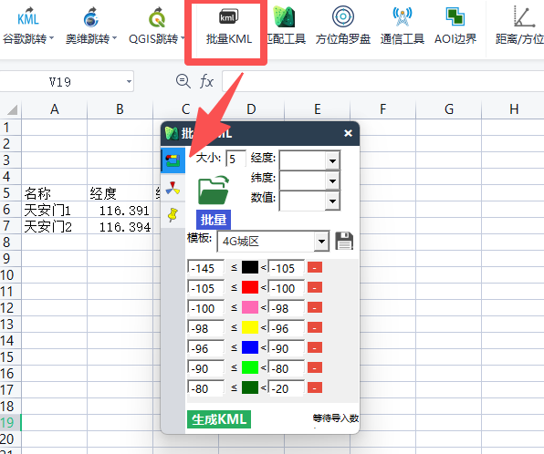Pick the black color swatch
Image resolution: width=544 pixels, height=454 pixels.
[x=250, y=267]
